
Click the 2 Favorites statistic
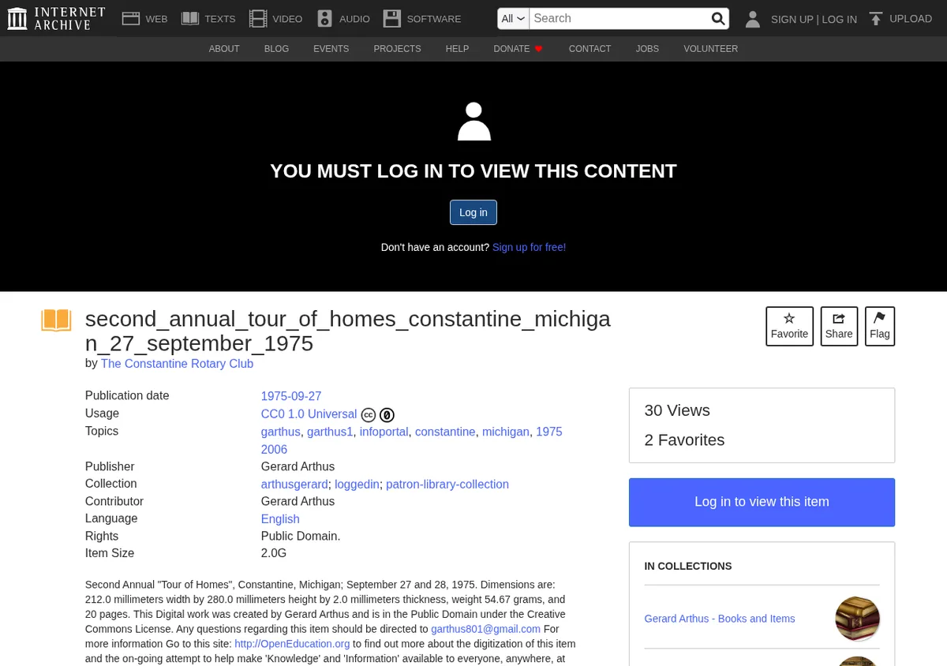pos(684,440)
